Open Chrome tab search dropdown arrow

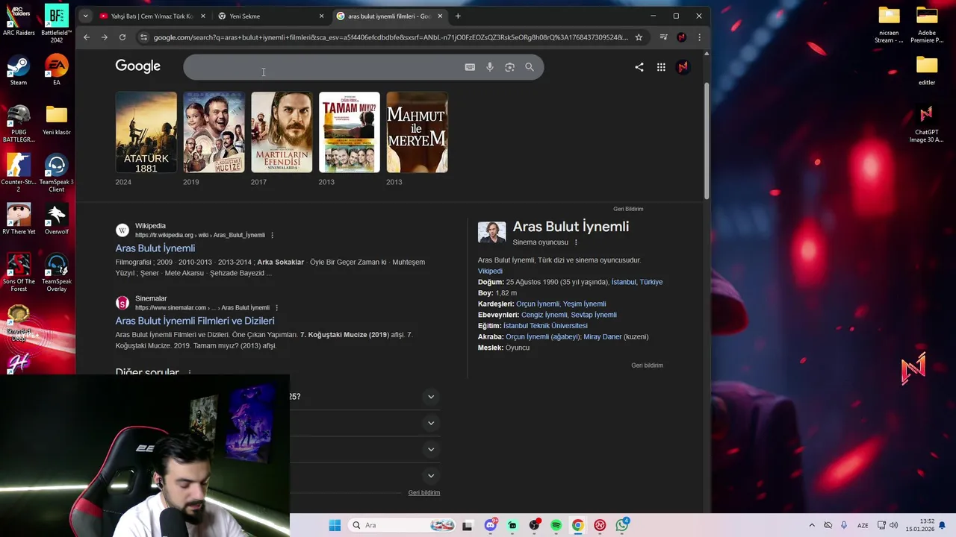(85, 16)
